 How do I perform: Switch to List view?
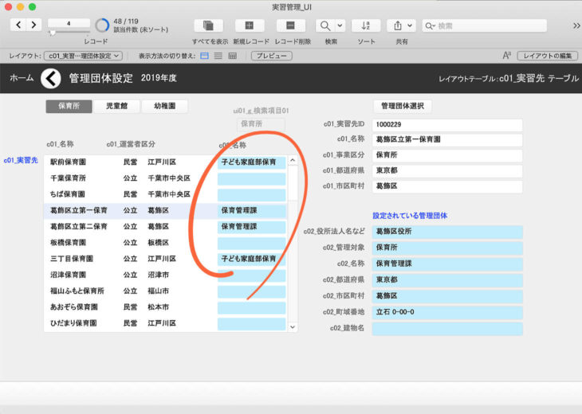coord(218,56)
